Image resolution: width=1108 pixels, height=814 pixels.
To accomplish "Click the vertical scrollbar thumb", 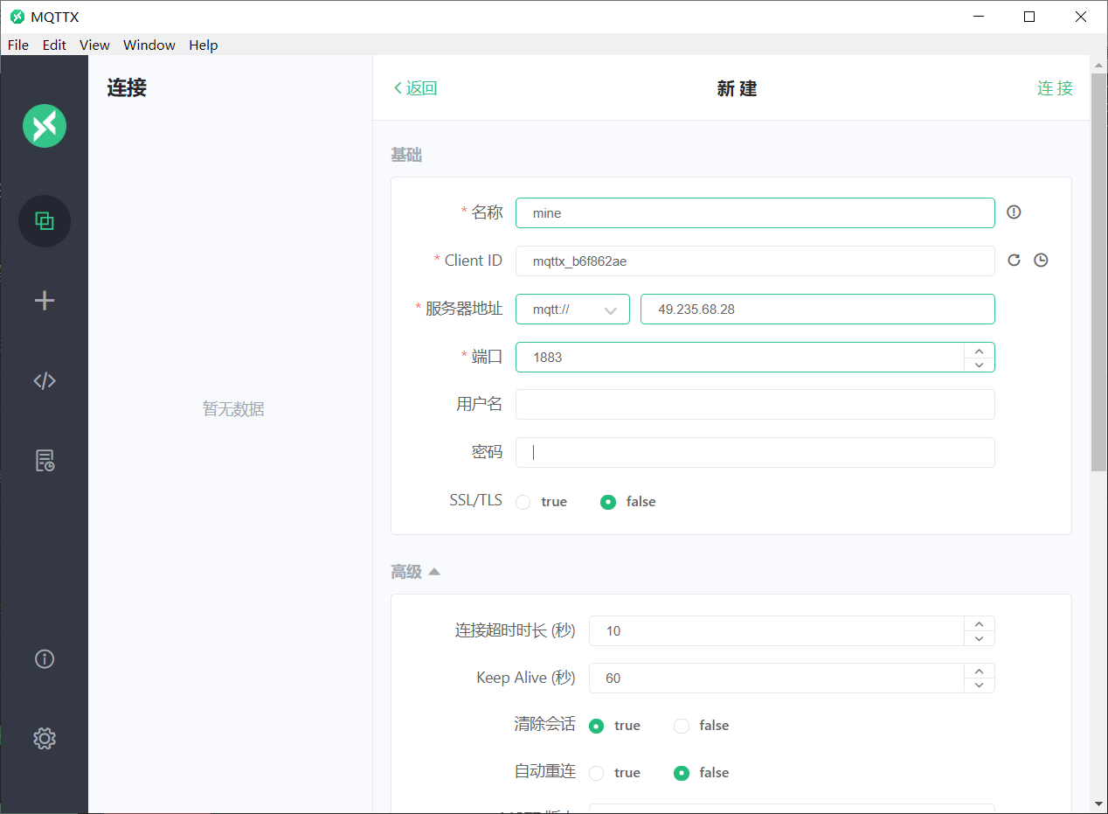I will (1099, 271).
